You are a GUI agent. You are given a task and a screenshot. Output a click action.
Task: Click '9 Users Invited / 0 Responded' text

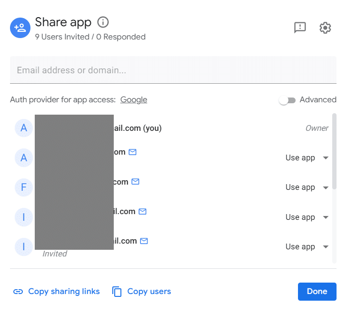point(90,37)
